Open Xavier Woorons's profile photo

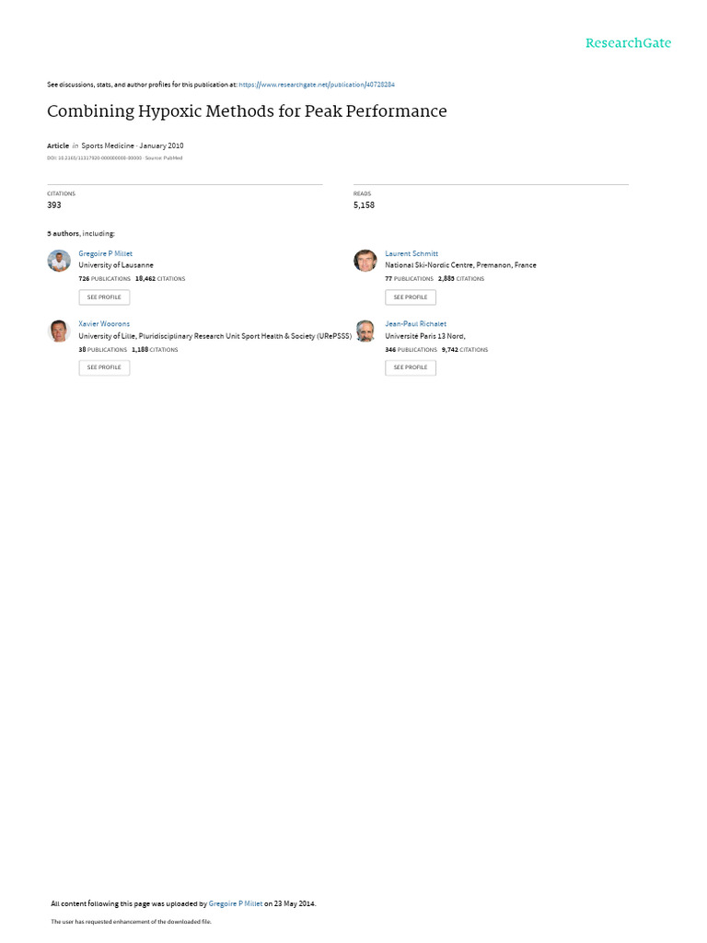59,331
